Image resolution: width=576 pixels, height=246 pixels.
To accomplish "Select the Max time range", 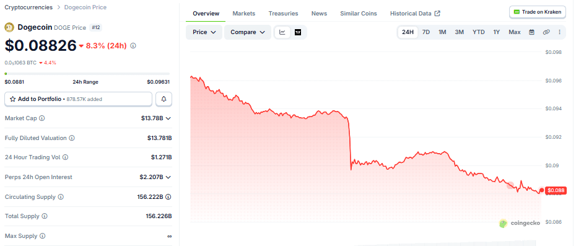I will (515, 32).
